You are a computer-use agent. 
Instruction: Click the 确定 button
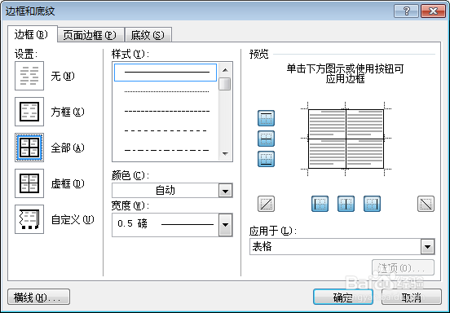343,298
